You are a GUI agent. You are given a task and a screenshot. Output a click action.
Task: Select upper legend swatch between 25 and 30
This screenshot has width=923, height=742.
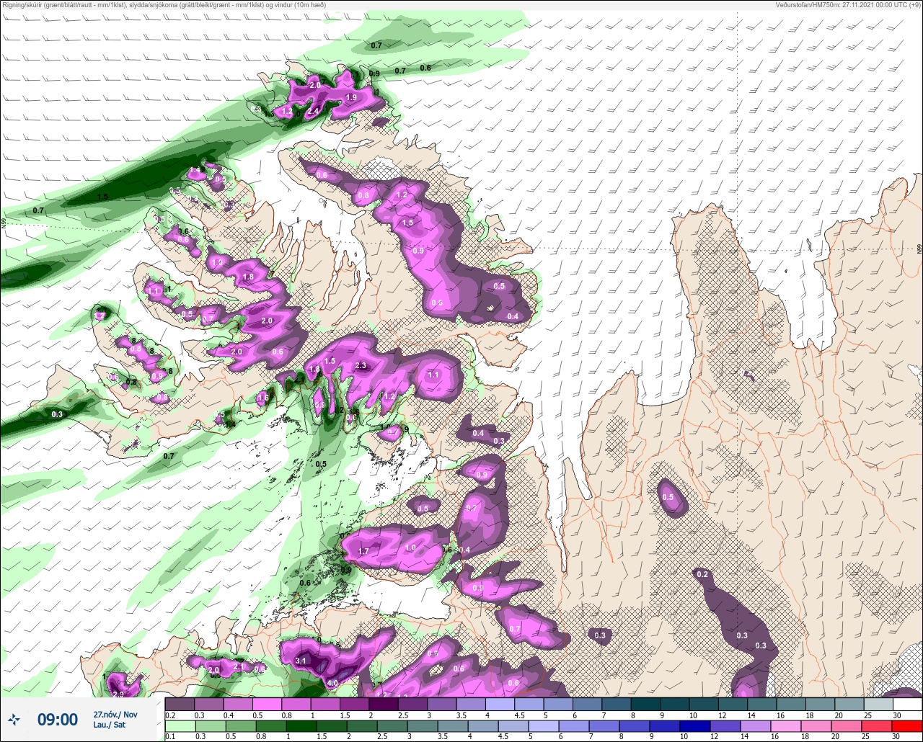878,704
